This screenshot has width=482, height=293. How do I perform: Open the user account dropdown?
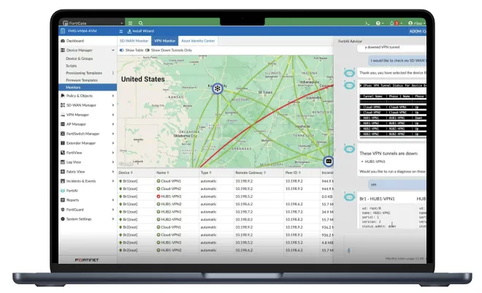pyautogui.click(x=416, y=23)
